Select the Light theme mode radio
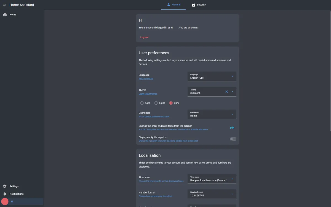331x207 pixels. pos(156,103)
